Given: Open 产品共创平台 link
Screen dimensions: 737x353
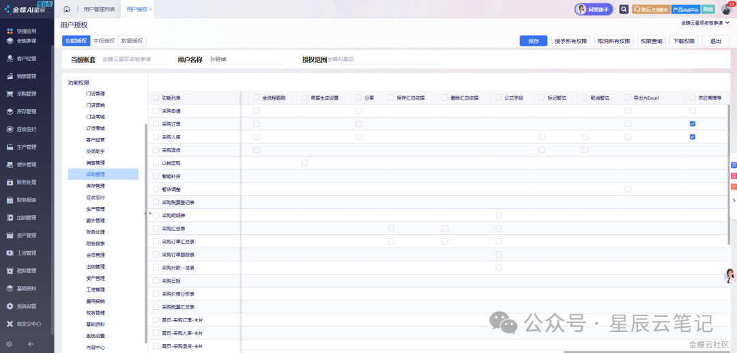Looking at the screenshot, I should click(x=686, y=10).
